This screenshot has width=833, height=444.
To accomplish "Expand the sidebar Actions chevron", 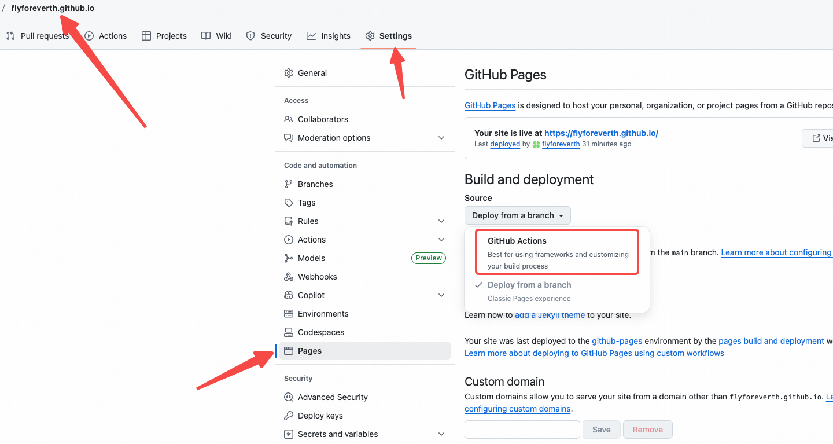I will point(441,240).
